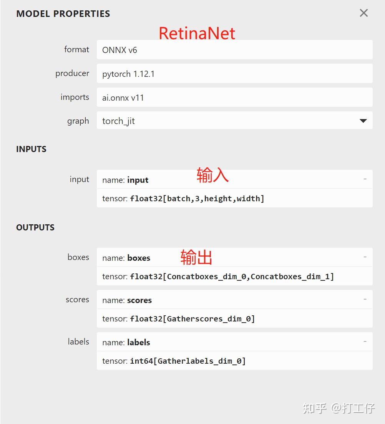This screenshot has width=385, height=424.
Task: Open the graph selector dropdown arrow
Action: click(x=363, y=121)
